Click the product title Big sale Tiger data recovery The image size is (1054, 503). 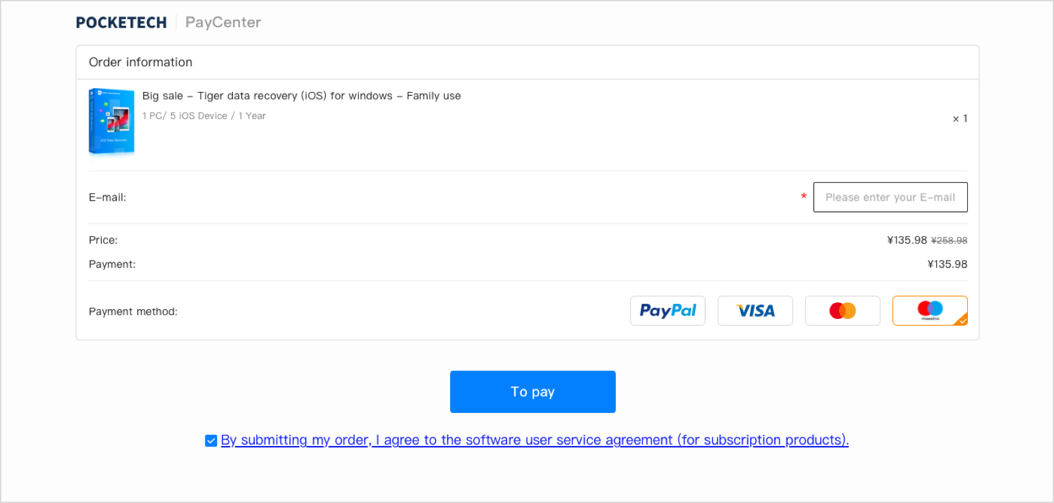[301, 96]
